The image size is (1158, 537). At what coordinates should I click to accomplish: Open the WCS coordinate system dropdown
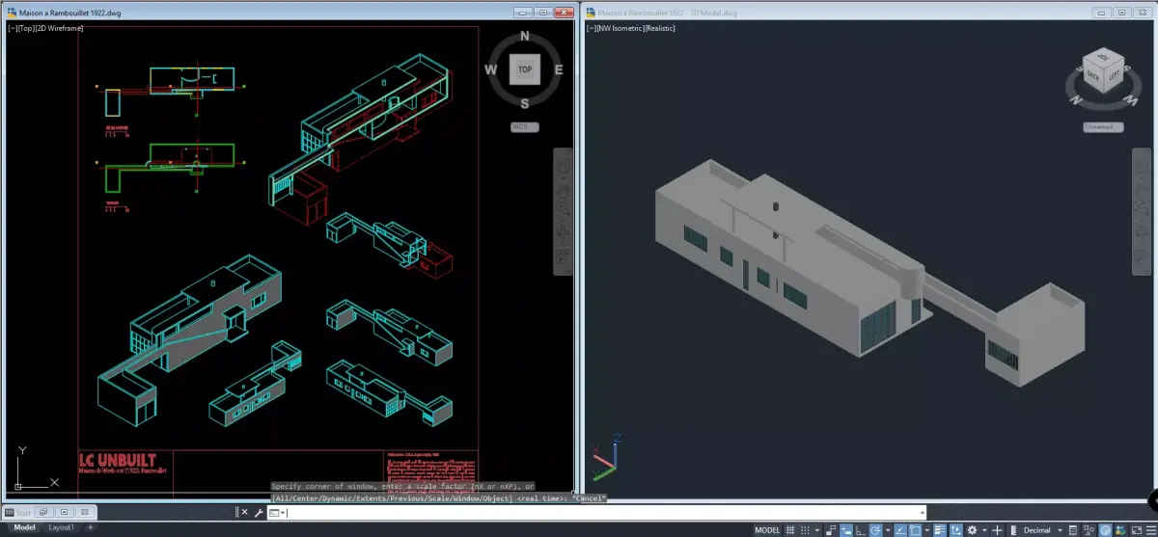(525, 127)
